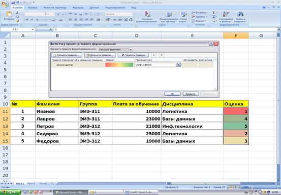Increase font size with the large A icon

(58, 14)
